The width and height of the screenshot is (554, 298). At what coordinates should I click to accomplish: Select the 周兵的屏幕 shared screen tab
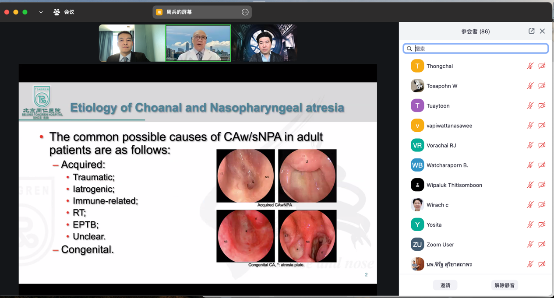pyautogui.click(x=179, y=12)
